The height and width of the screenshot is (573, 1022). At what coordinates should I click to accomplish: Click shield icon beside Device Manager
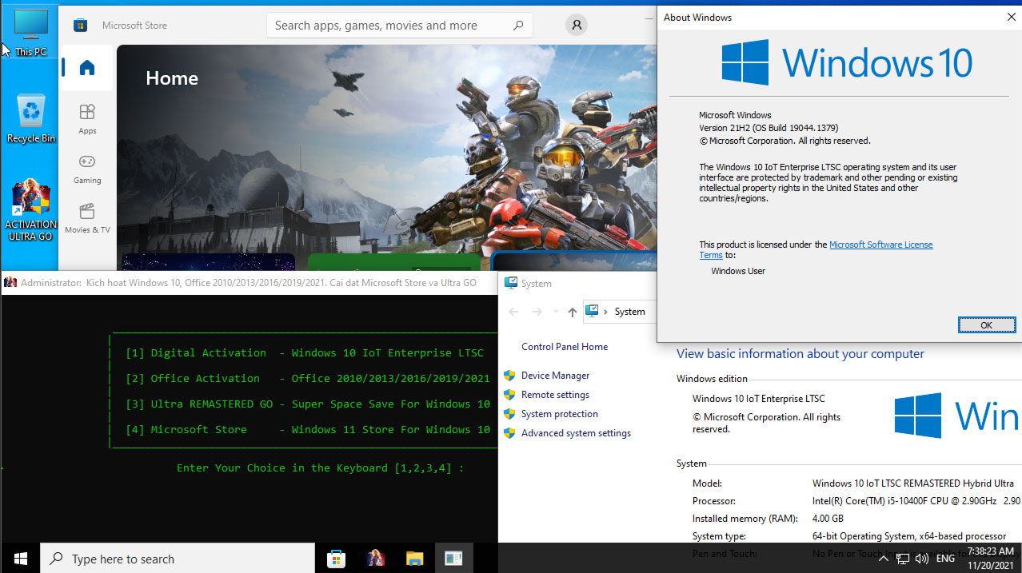(x=509, y=376)
